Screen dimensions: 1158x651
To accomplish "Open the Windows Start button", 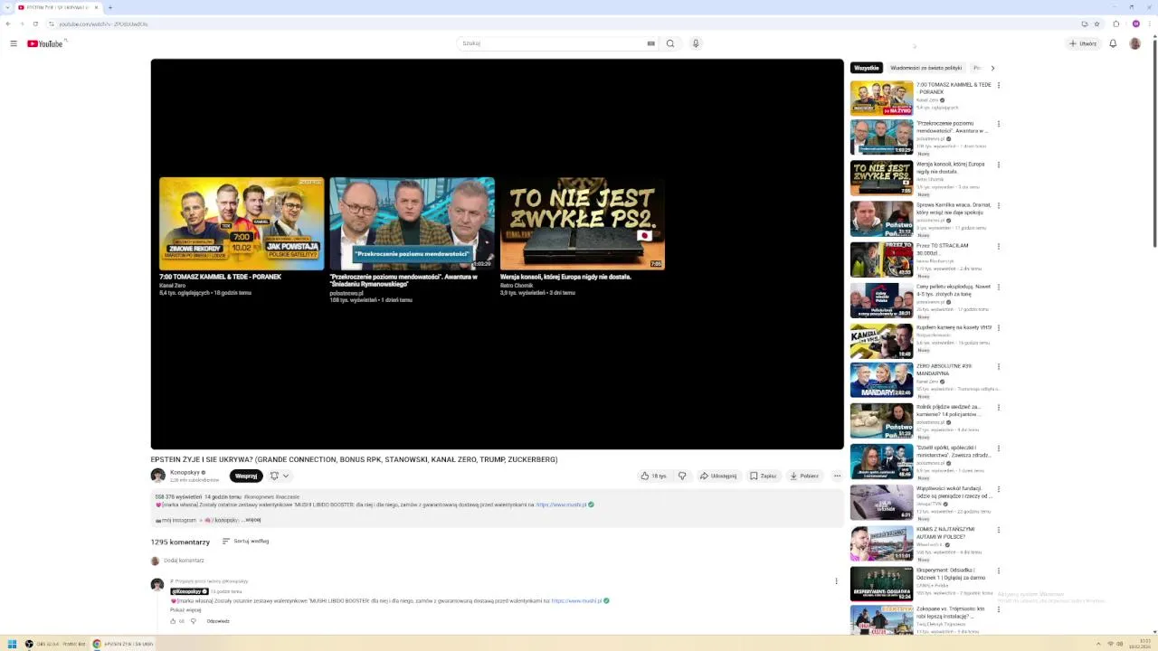I will [12, 644].
